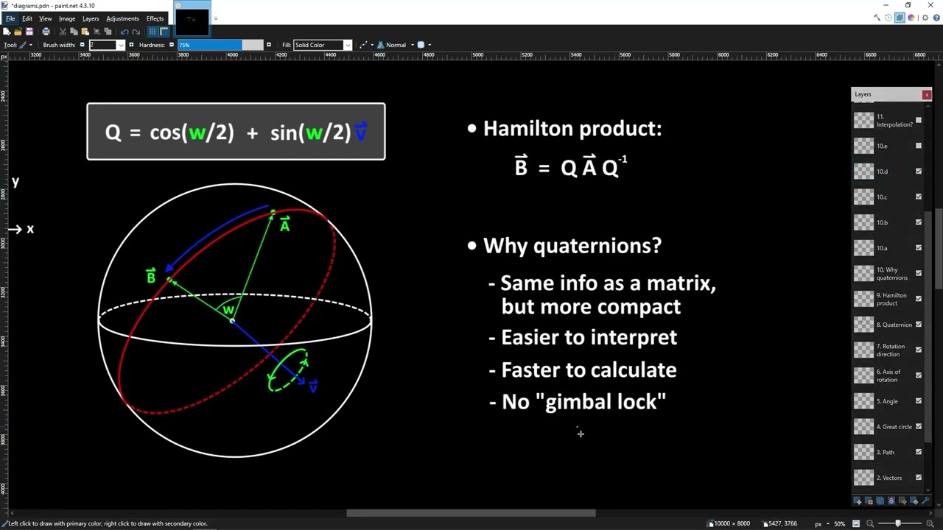This screenshot has height=530, width=943.
Task: Increase hardness with plus button
Action: coord(269,45)
